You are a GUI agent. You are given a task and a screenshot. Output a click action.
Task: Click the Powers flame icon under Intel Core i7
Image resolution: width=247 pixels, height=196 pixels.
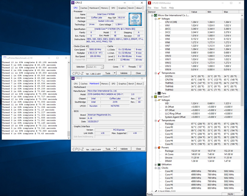[159, 147]
